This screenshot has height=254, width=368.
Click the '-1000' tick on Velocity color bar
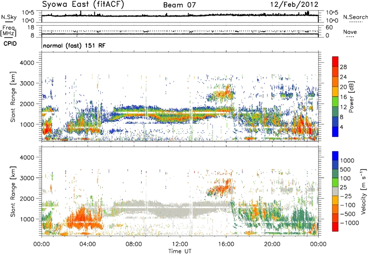(x=350, y=223)
